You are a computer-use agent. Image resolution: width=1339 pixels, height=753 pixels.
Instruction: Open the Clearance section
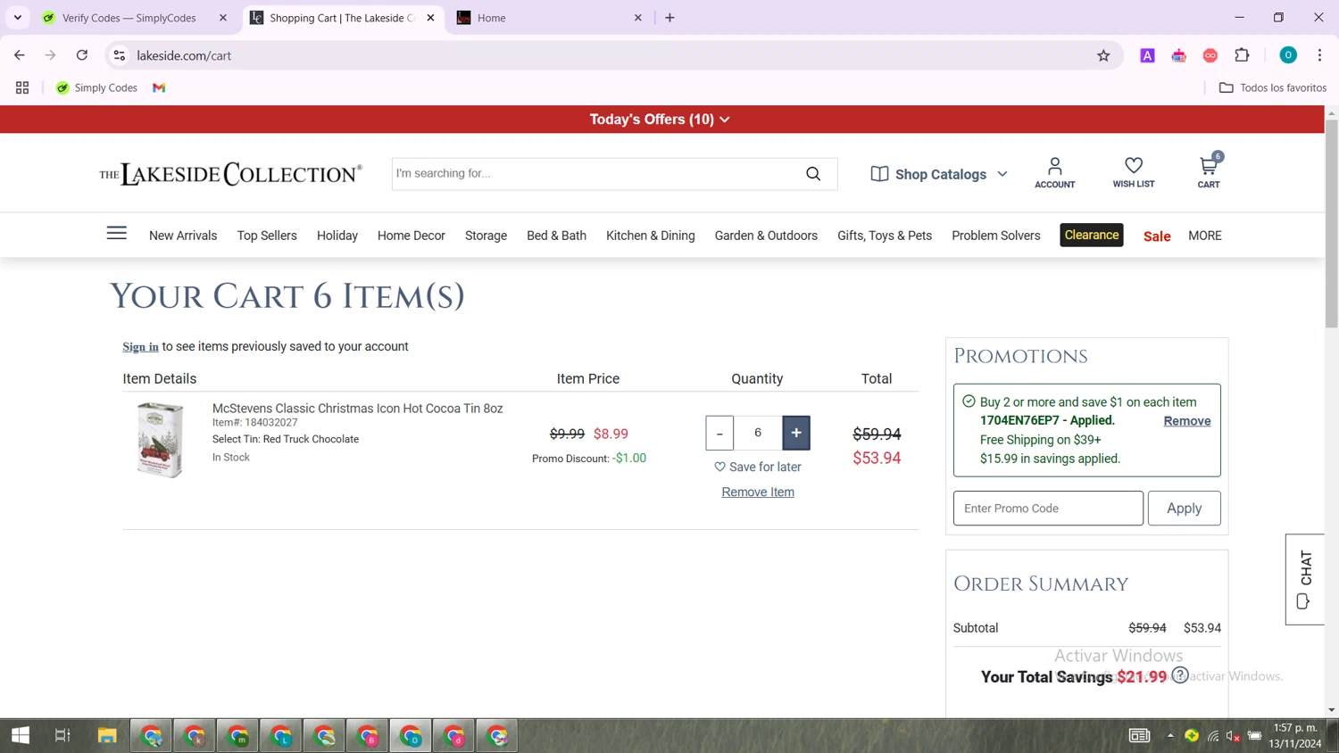click(1091, 235)
